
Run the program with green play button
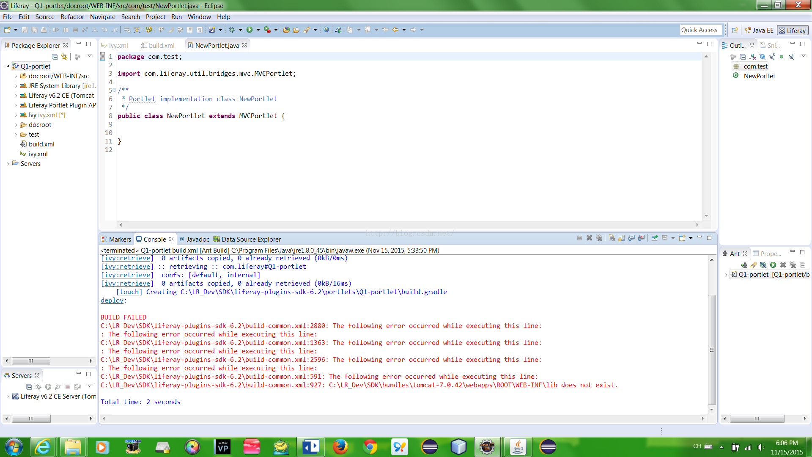[250, 30]
